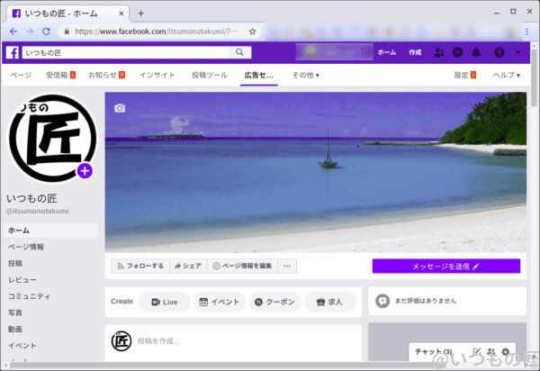
Task: Close the いつもの匠 browser tab
Action: (x=121, y=14)
